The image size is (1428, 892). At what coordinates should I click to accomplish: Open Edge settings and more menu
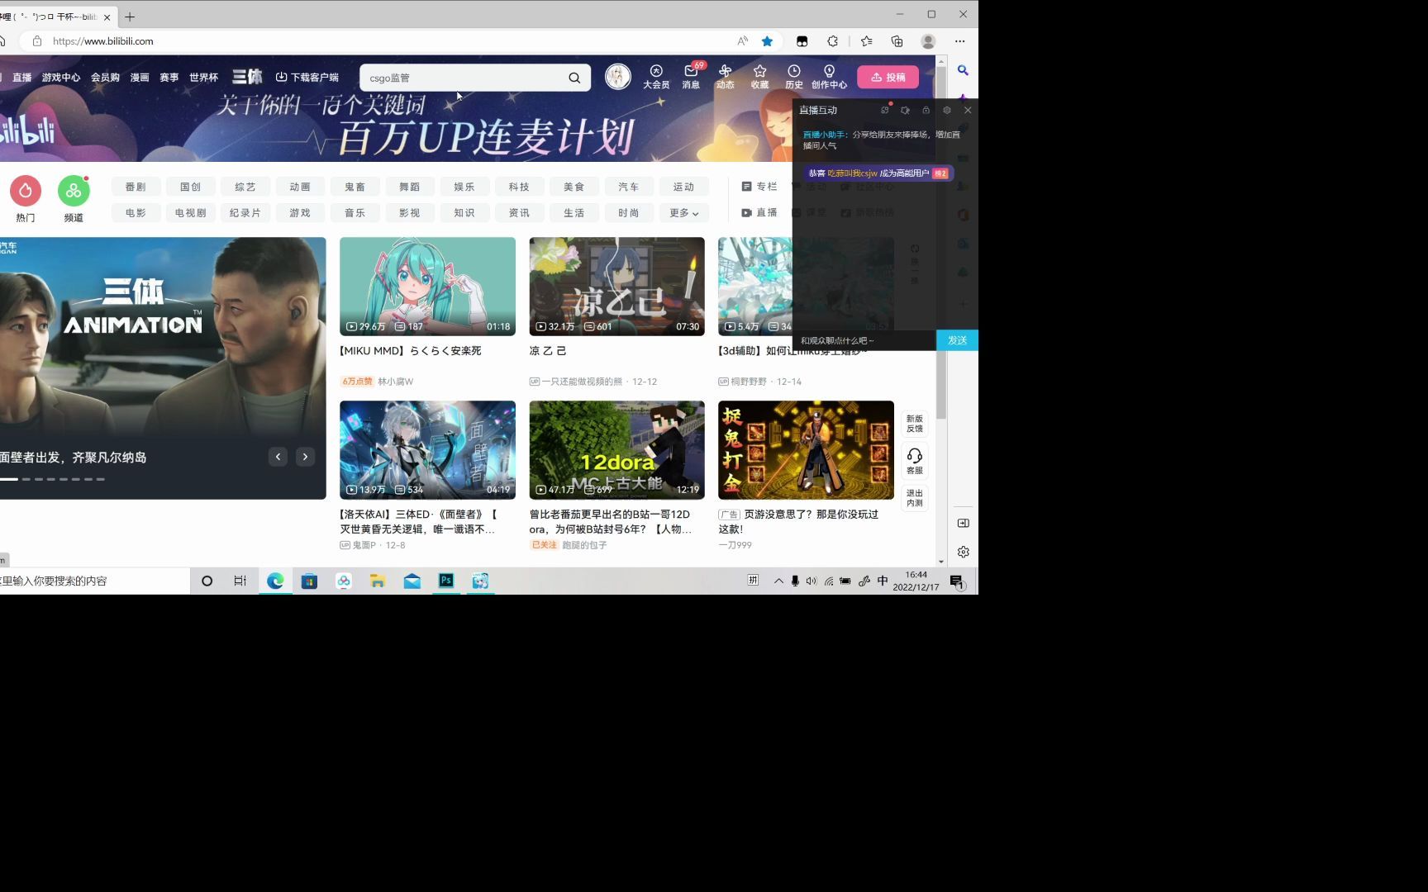point(959,41)
